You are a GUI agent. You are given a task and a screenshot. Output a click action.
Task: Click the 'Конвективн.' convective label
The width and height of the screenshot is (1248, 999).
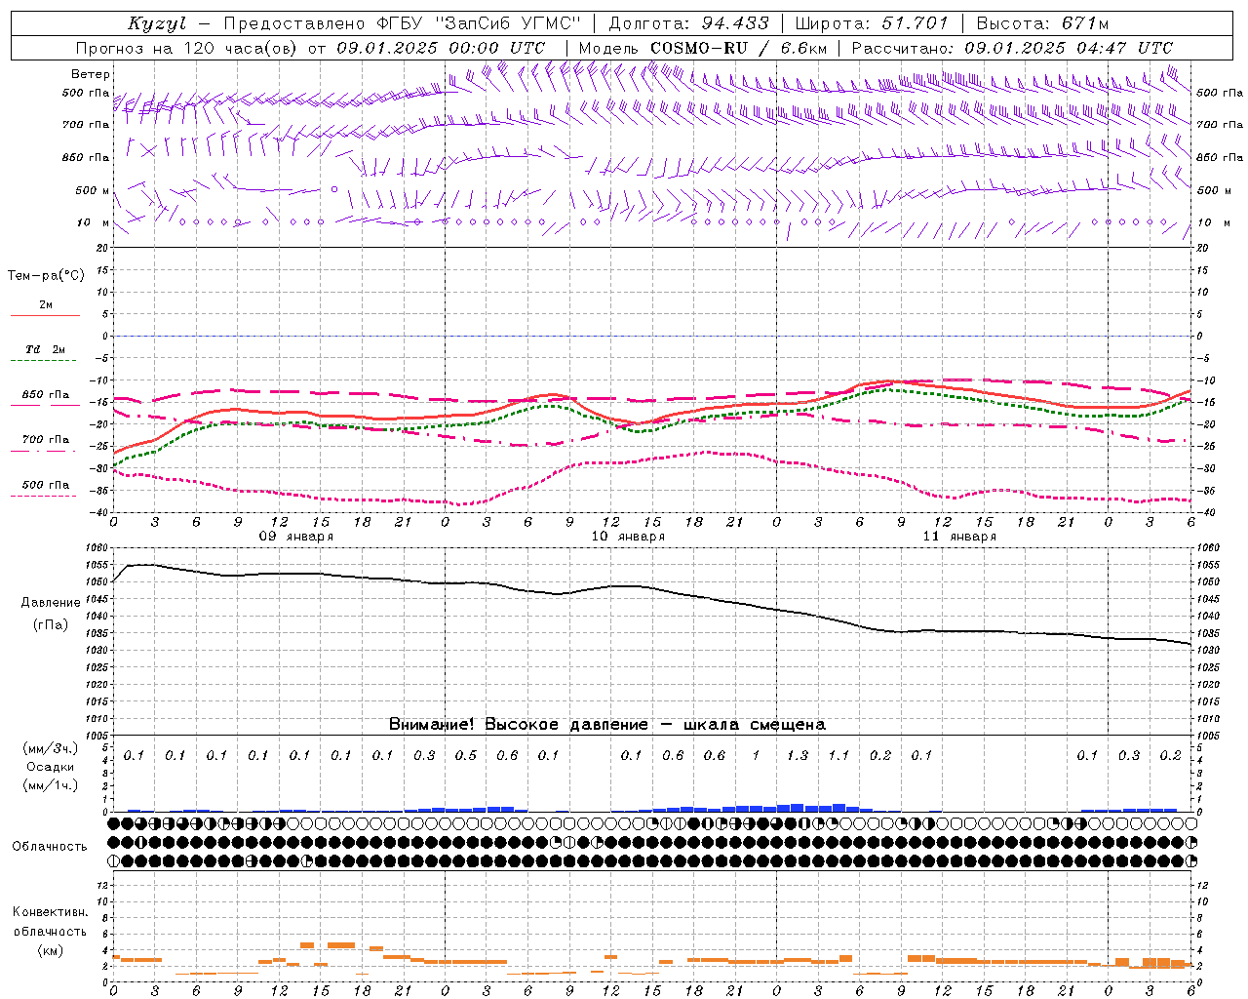coord(50,912)
